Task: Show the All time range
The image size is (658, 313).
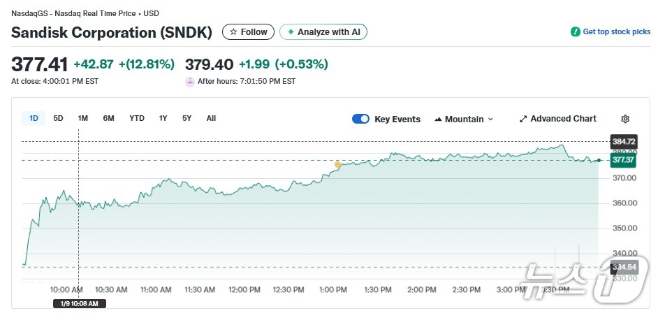Action: (x=211, y=118)
